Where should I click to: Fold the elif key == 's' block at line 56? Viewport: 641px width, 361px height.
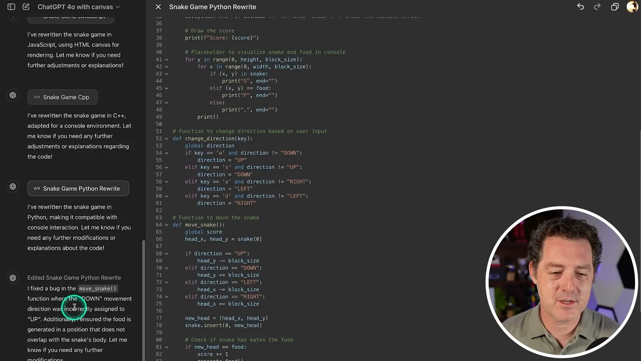[x=167, y=167]
